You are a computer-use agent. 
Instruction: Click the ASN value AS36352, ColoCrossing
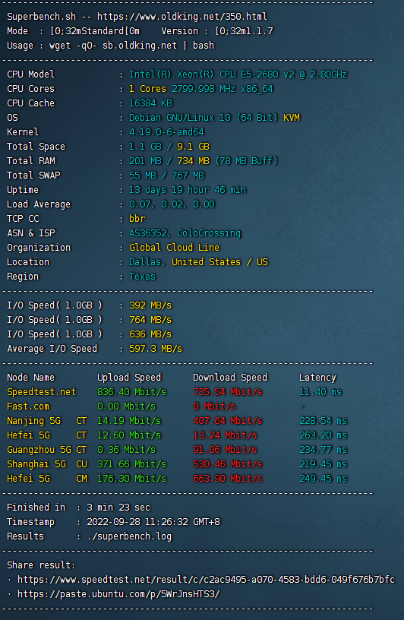pos(185,233)
